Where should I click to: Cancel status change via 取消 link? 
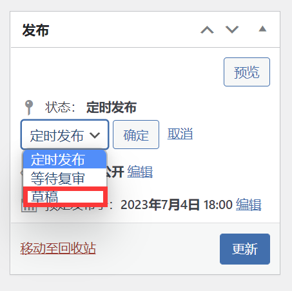180,134
